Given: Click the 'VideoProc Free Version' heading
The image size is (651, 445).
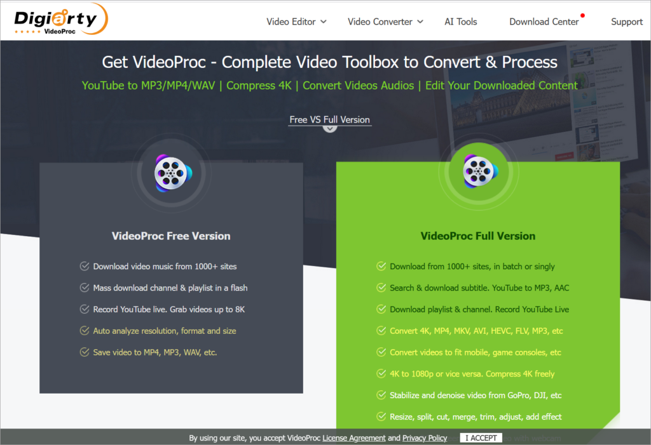Looking at the screenshot, I should point(171,236).
